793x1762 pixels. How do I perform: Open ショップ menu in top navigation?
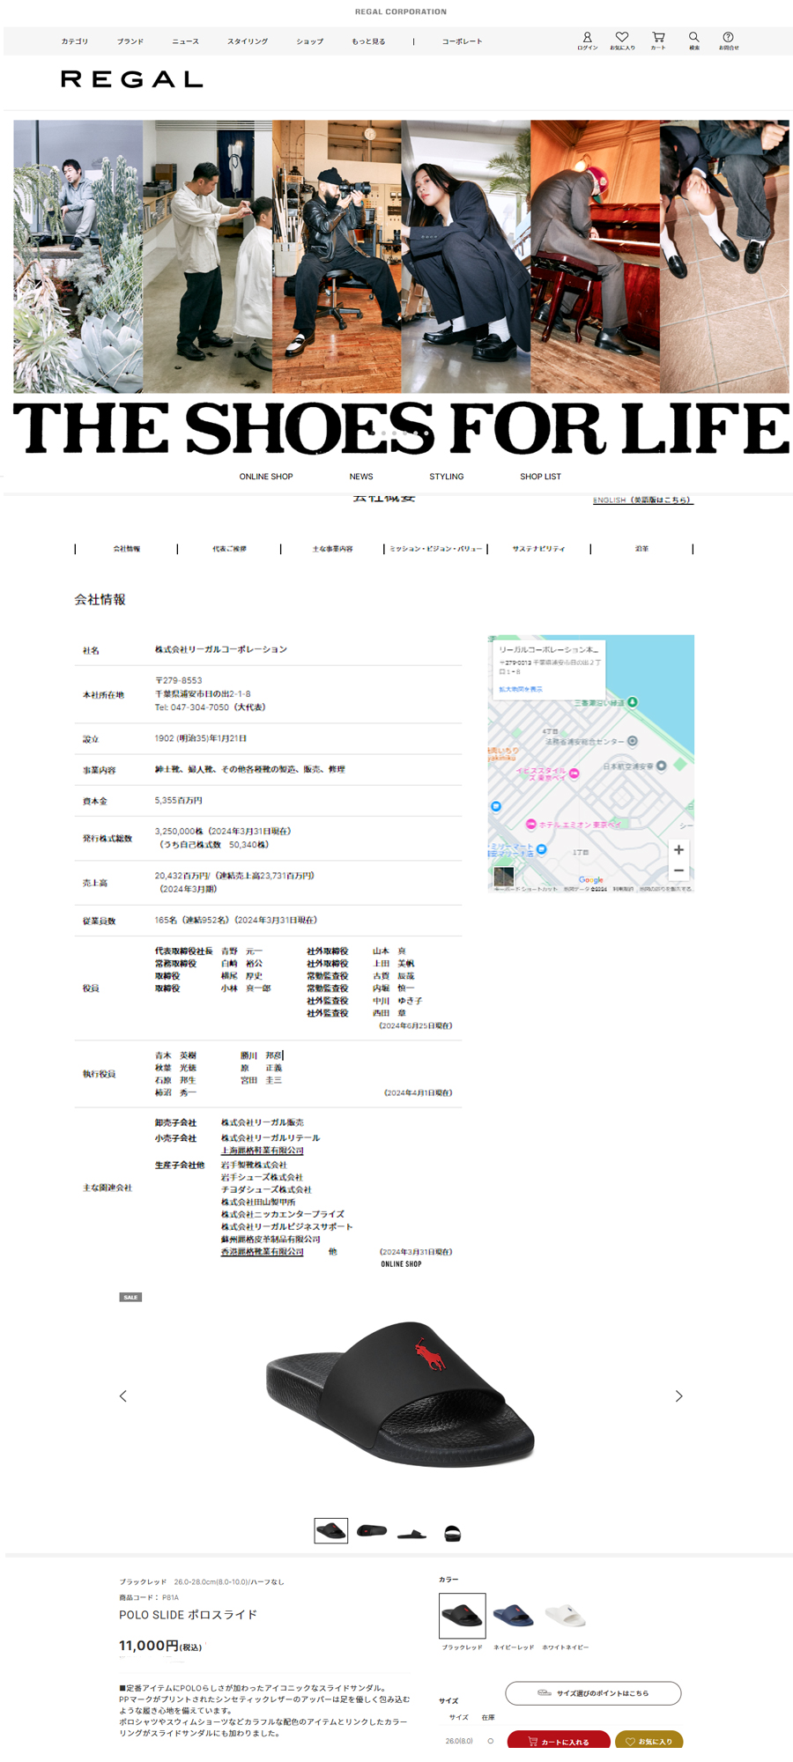(310, 41)
